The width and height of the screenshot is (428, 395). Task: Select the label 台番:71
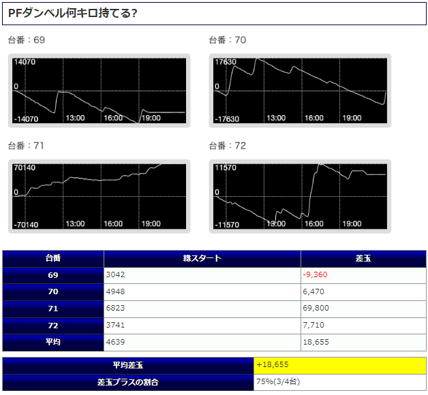tap(26, 146)
